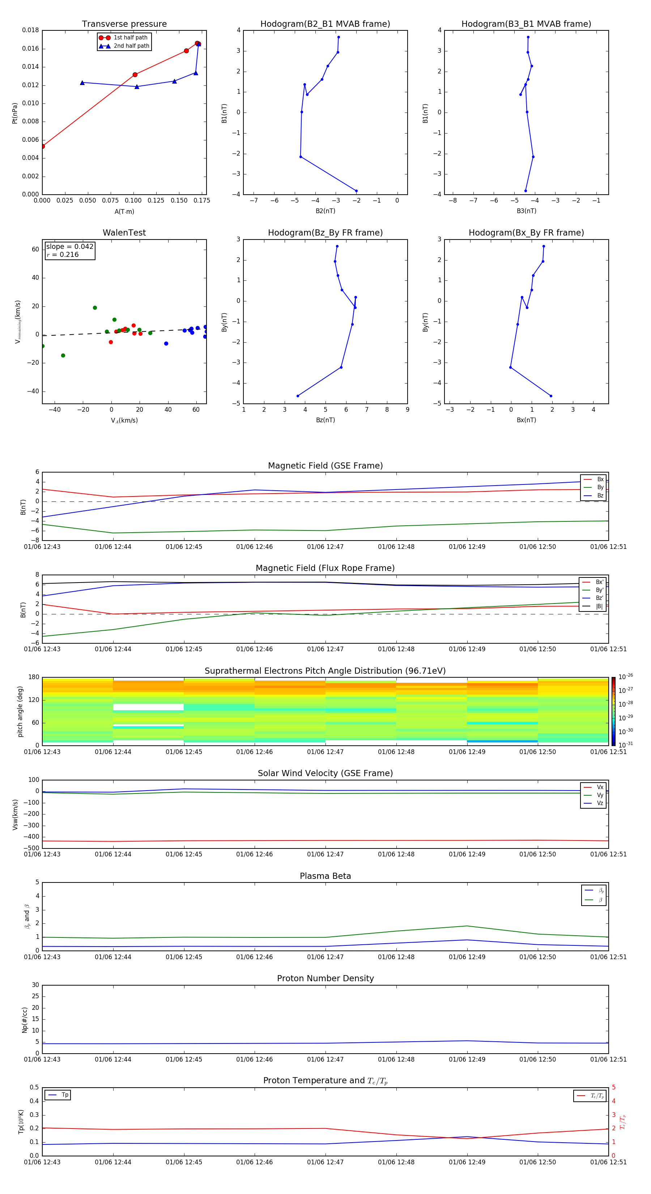Click the 'Hodogram(B3_B1 MVAB frame)' title

tap(526, 24)
